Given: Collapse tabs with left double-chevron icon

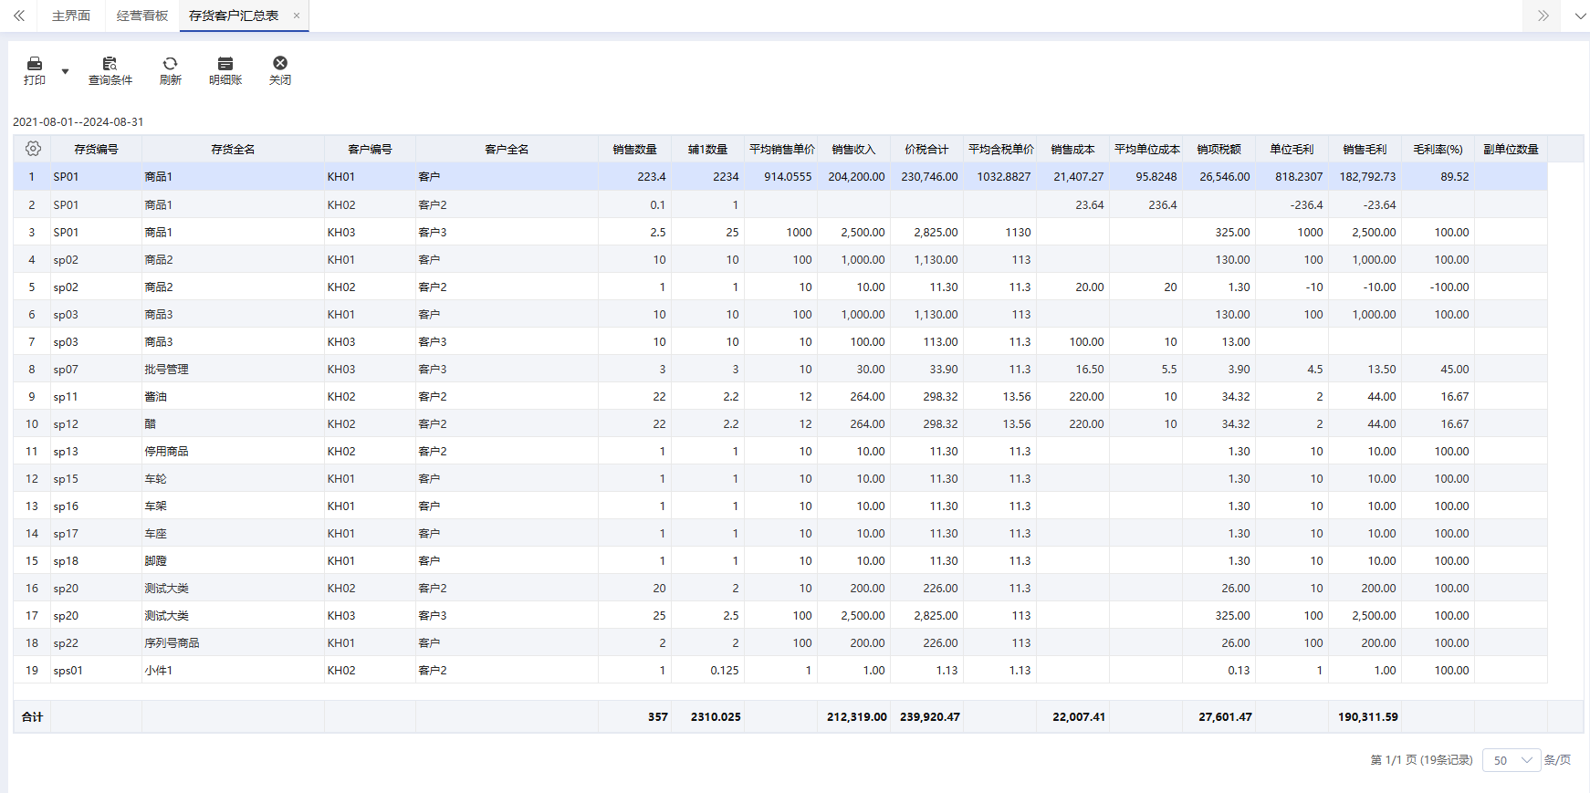Looking at the screenshot, I should click(x=19, y=16).
